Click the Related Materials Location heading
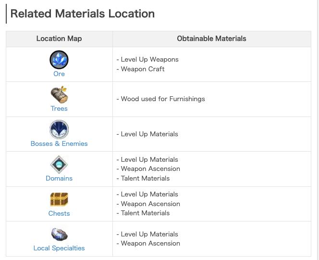The width and height of the screenshot is (319, 260). coord(83,13)
